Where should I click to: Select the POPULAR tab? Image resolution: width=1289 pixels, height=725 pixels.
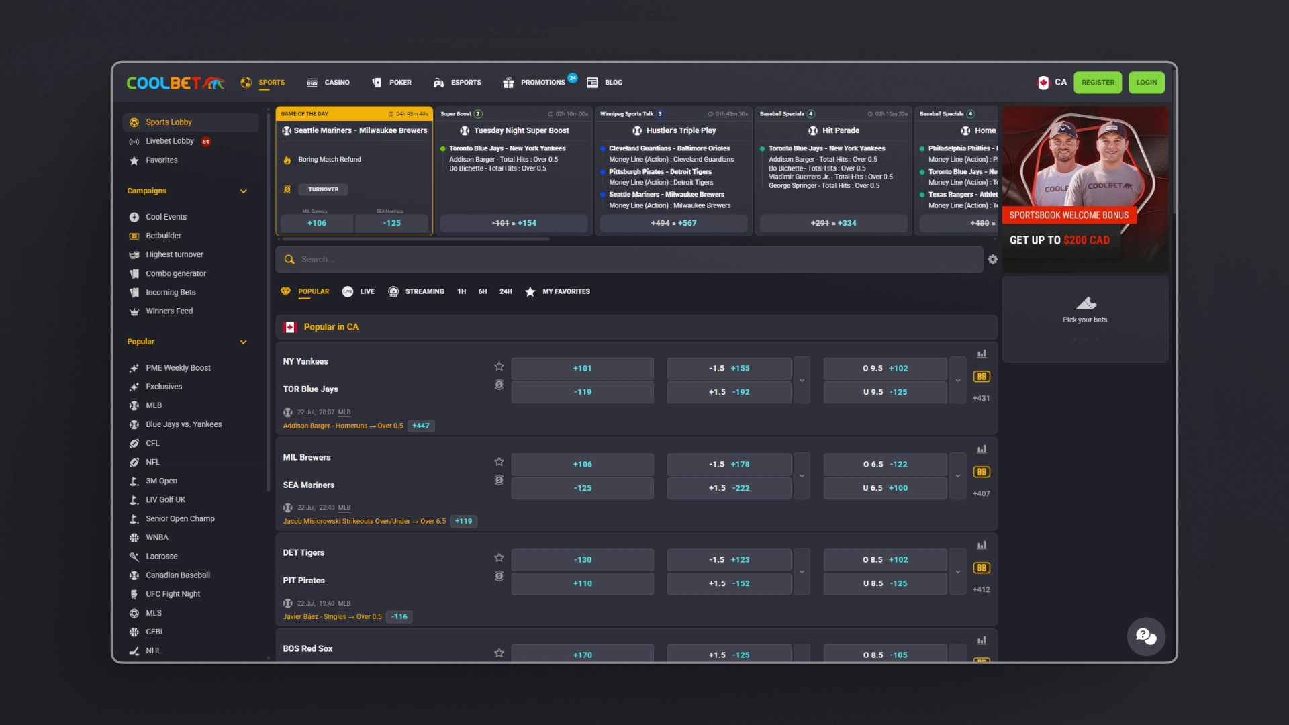tap(305, 291)
